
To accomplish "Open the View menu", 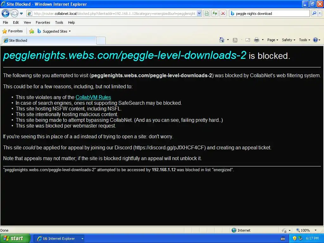I will pyautogui.click(x=27, y=22).
